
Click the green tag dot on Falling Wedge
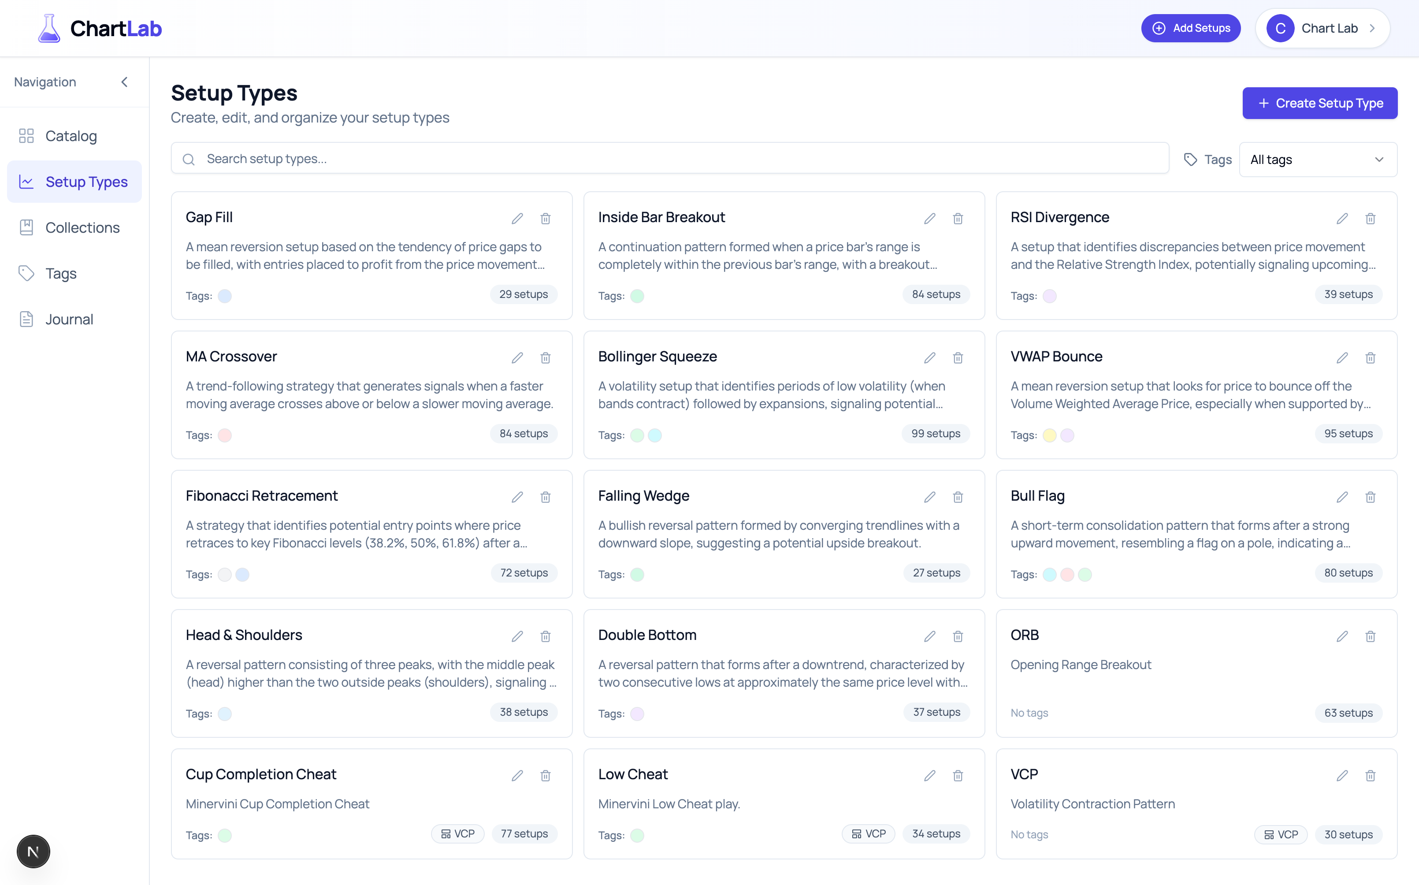click(637, 574)
